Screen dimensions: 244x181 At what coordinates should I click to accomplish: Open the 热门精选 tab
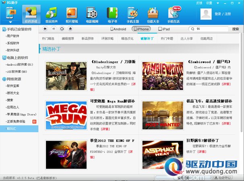48,38
